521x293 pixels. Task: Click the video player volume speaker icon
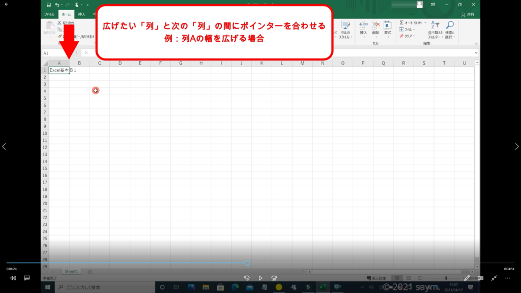[x=13, y=278]
